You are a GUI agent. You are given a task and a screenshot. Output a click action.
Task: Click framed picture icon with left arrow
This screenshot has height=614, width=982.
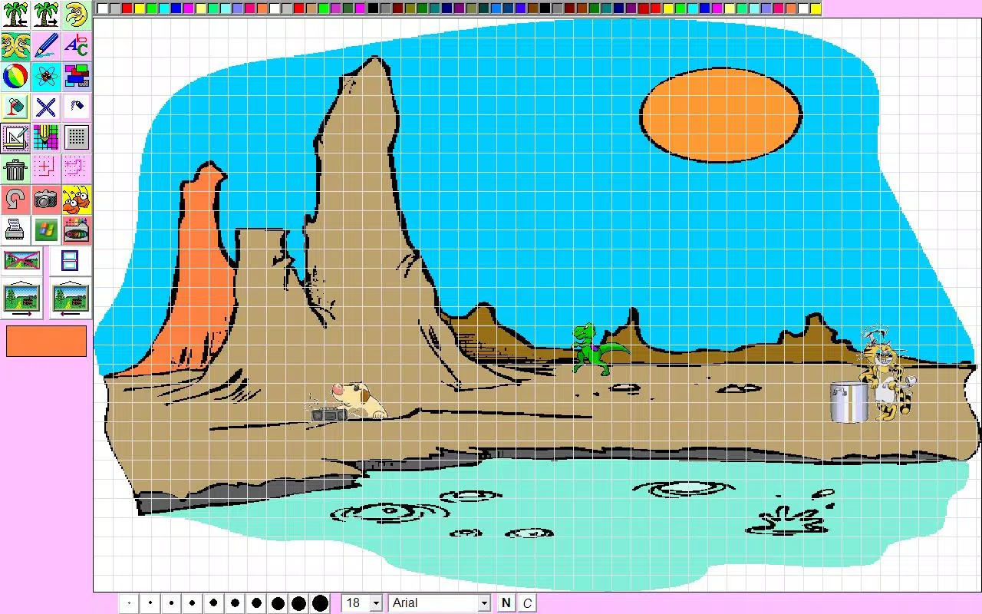pos(70,298)
